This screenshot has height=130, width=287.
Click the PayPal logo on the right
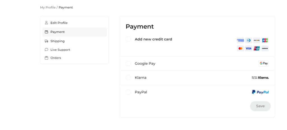[x=260, y=92]
